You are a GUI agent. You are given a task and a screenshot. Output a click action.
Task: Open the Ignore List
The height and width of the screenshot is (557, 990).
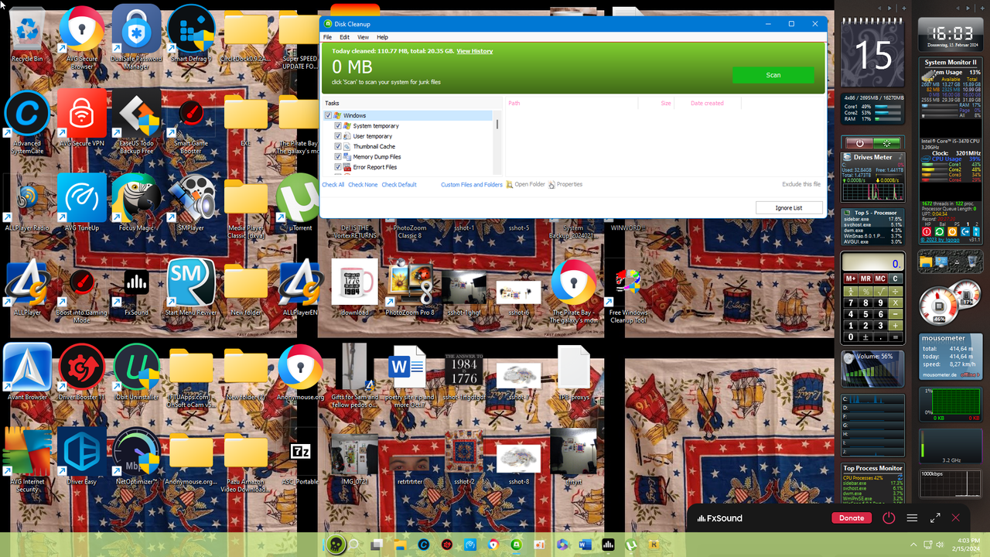tap(789, 207)
